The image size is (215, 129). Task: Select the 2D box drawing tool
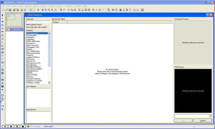(x=2, y=70)
